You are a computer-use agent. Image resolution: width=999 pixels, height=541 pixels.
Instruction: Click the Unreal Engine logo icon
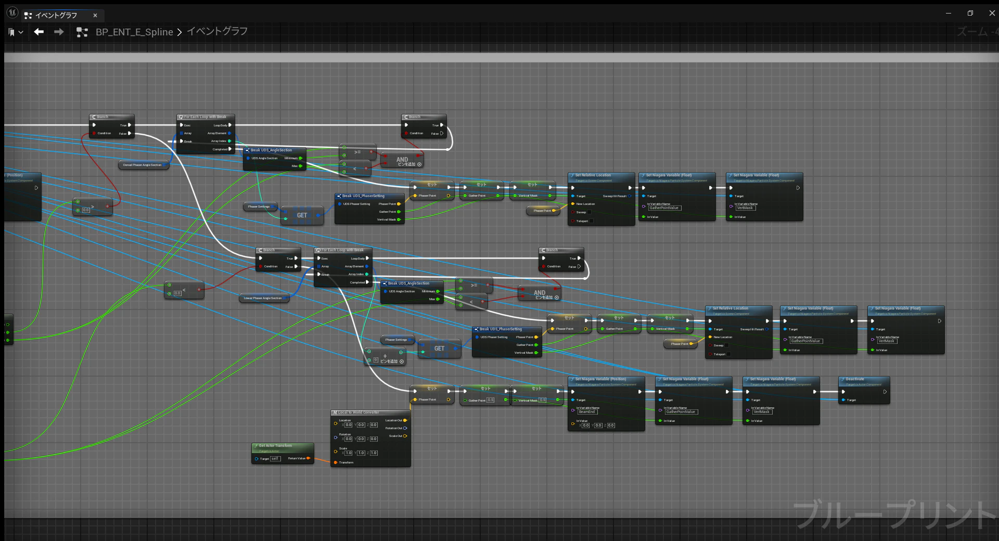[12, 12]
